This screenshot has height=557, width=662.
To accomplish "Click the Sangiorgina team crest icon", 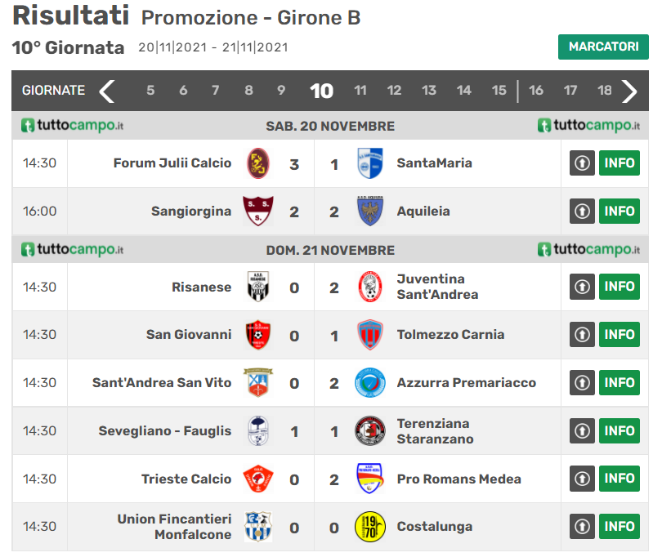I will tap(258, 212).
